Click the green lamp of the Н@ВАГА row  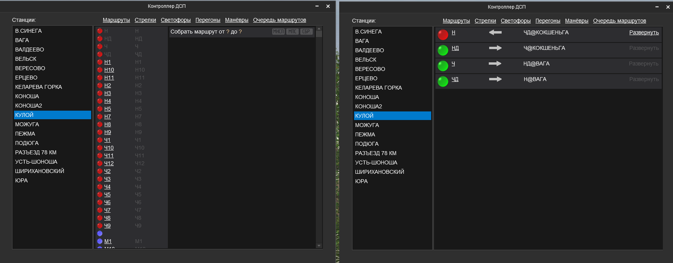coord(443,81)
